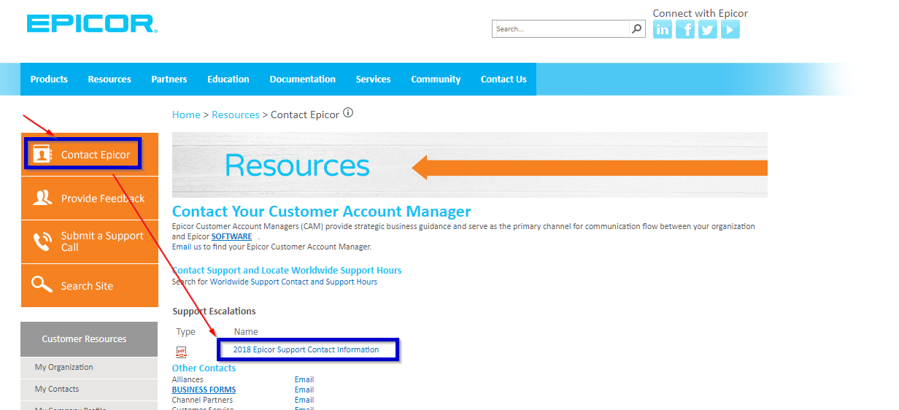
Task: Click the Other Contacts heading
Action: pos(204,368)
